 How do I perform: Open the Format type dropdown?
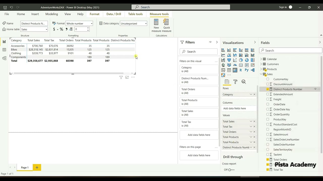point(79,23)
